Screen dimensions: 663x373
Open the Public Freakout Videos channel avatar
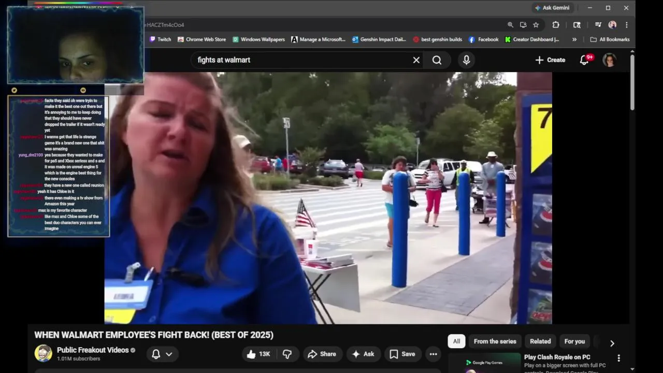(44, 353)
